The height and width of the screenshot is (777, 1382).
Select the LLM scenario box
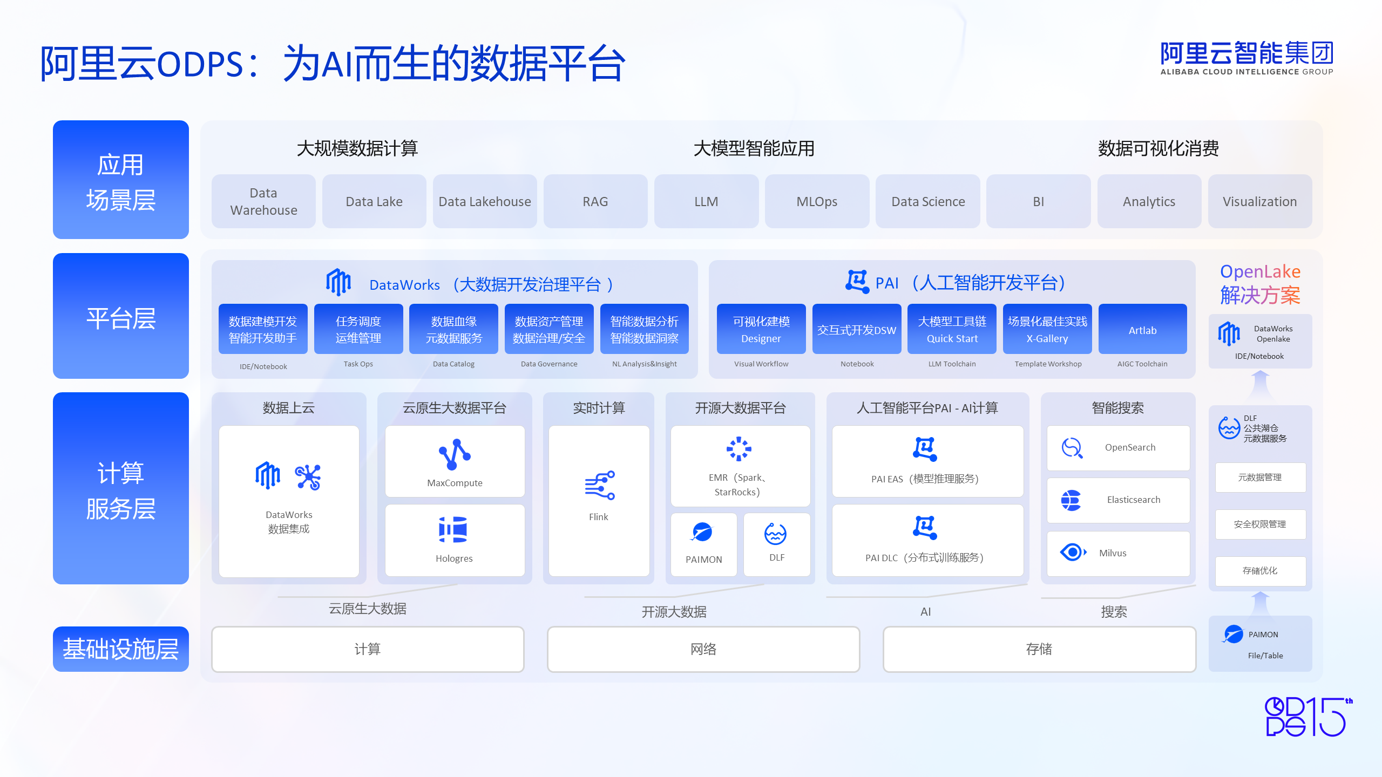pyautogui.click(x=706, y=201)
